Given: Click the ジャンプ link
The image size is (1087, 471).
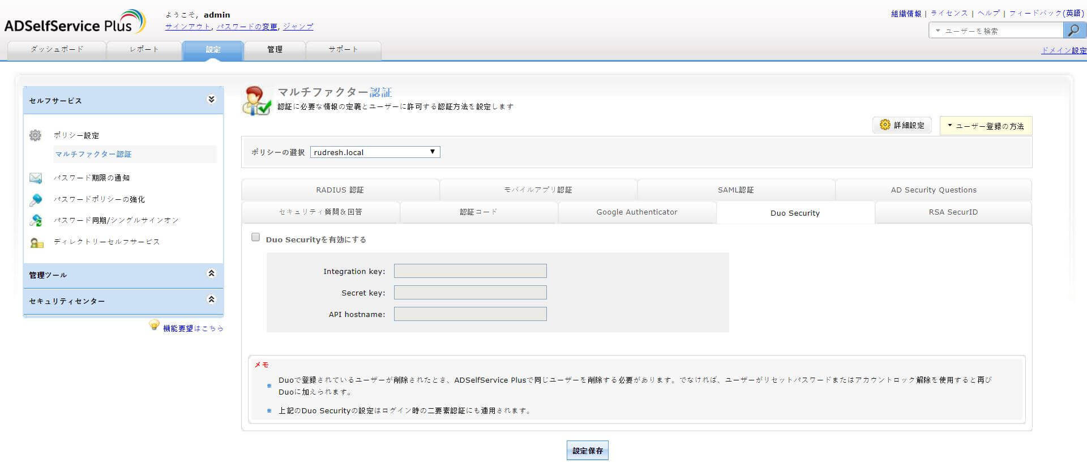Looking at the screenshot, I should pyautogui.click(x=298, y=27).
